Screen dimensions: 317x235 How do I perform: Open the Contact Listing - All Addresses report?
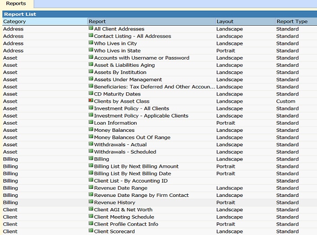pos(132,36)
